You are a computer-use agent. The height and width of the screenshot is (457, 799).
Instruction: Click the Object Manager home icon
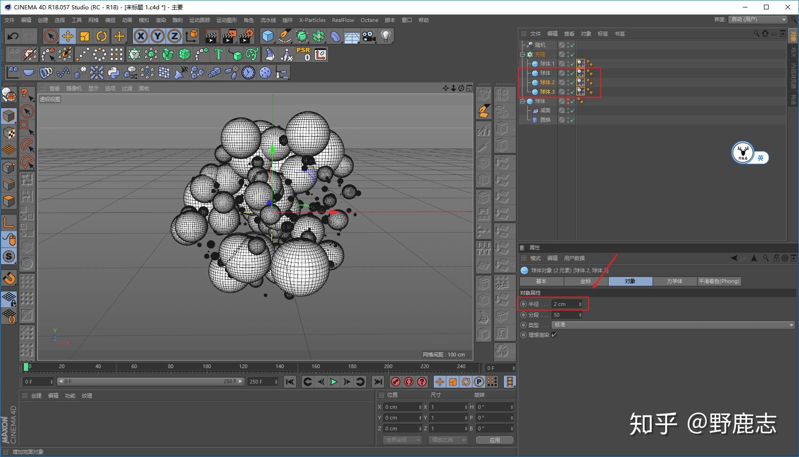tap(765, 34)
